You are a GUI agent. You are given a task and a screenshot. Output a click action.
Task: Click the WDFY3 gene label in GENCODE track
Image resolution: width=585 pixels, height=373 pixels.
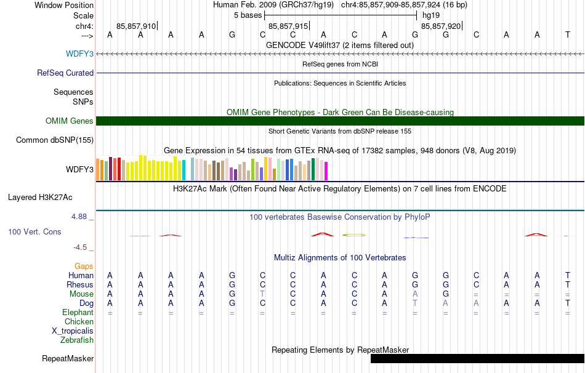click(x=79, y=54)
